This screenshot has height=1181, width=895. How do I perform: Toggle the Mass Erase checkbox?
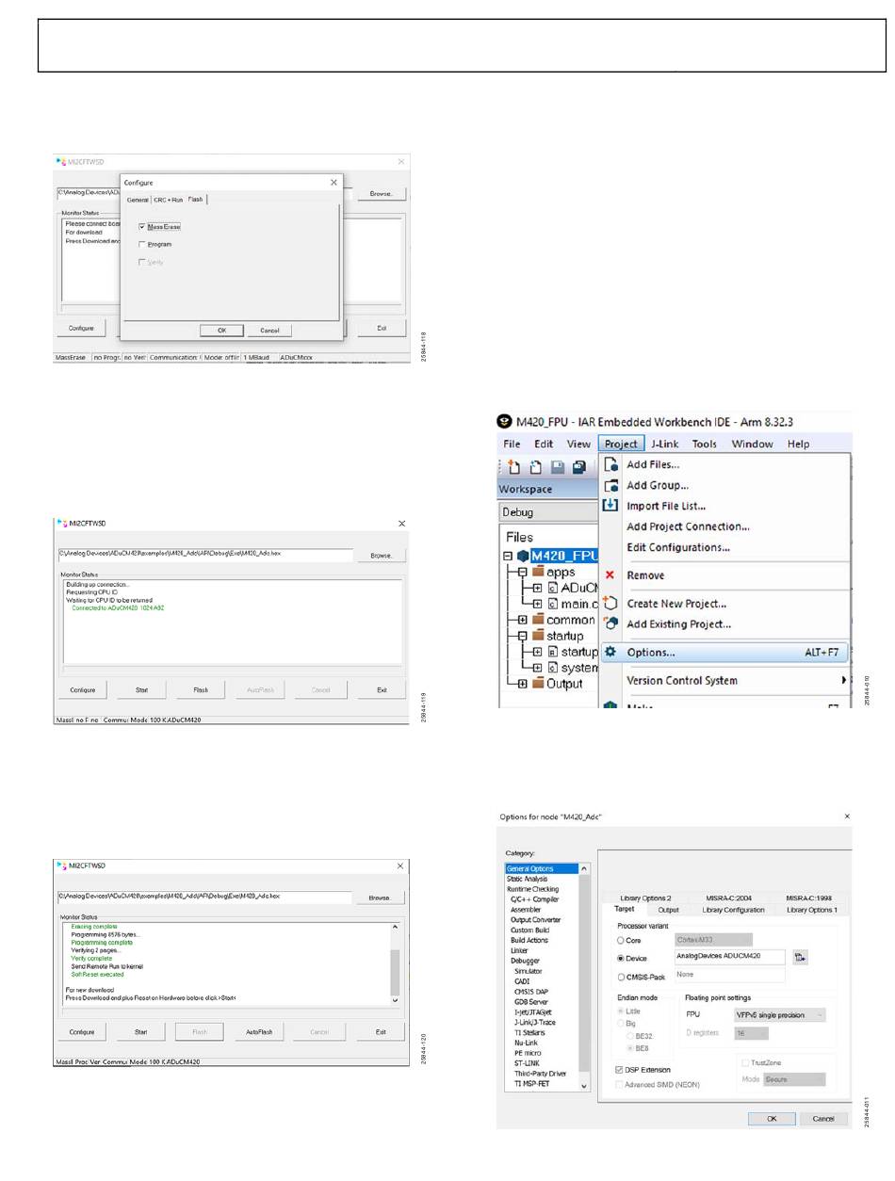[x=141, y=227]
